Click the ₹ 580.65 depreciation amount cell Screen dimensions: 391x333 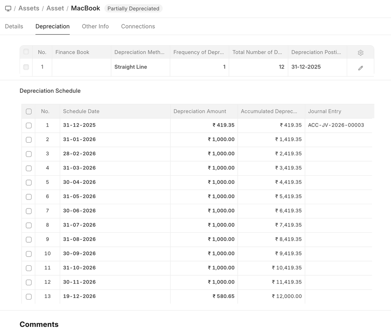(x=204, y=297)
